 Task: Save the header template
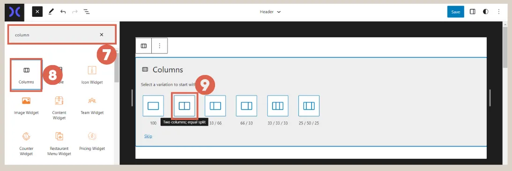click(455, 12)
